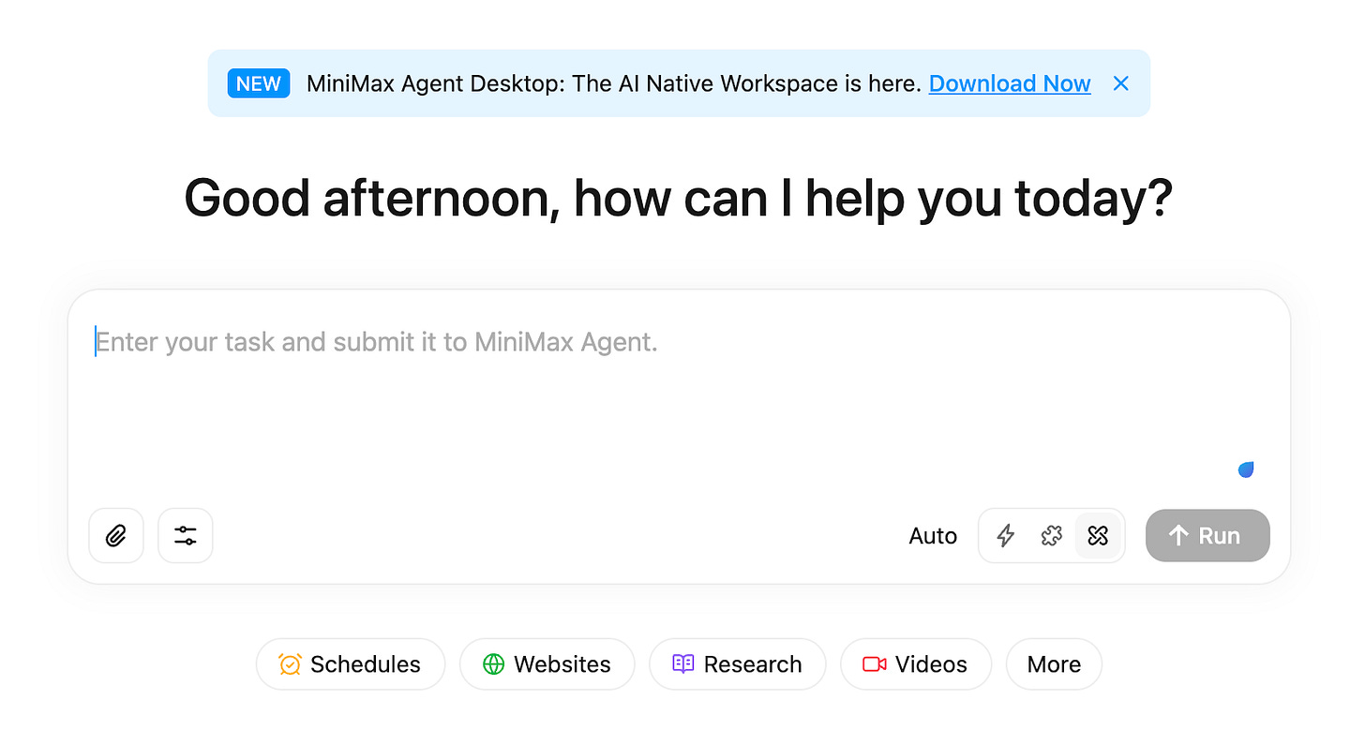Screen dimensions: 1365x730
Task: Choose the Websites shortcut chip
Action: (x=547, y=664)
